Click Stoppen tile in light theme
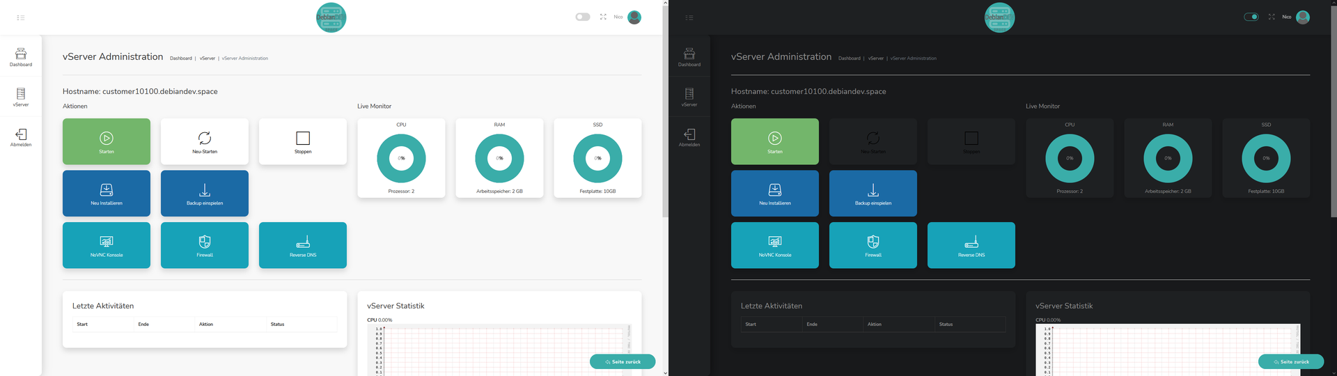1337x376 pixels. 303,141
